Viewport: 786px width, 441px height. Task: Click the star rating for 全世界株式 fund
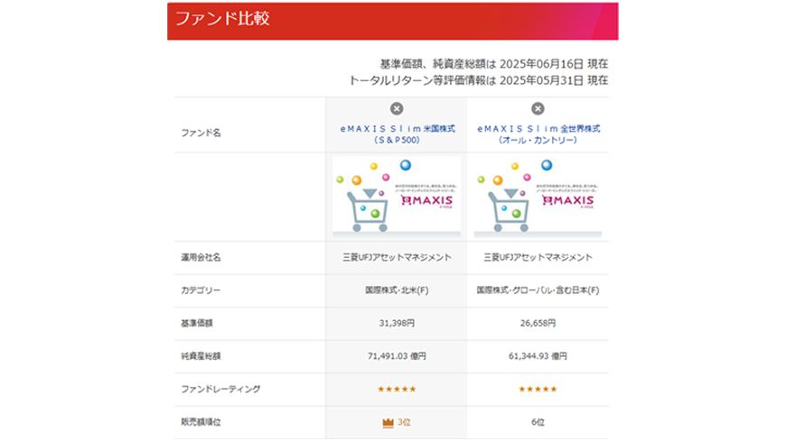coord(538,389)
